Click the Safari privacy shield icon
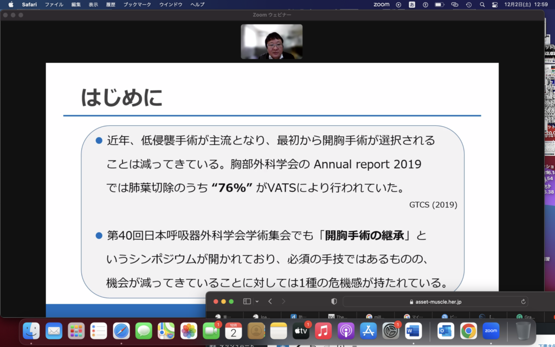555x347 pixels. pos(334,301)
